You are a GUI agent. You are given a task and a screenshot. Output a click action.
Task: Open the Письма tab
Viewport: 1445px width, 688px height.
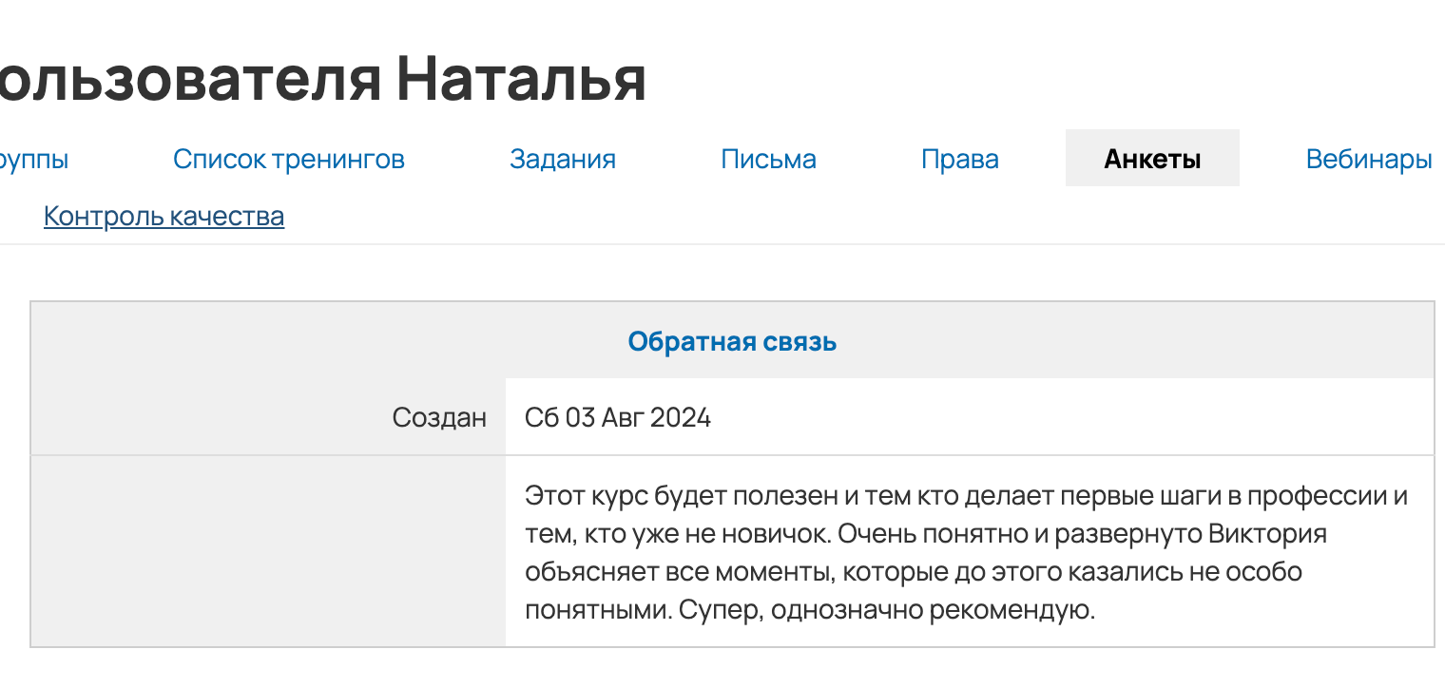point(768,159)
